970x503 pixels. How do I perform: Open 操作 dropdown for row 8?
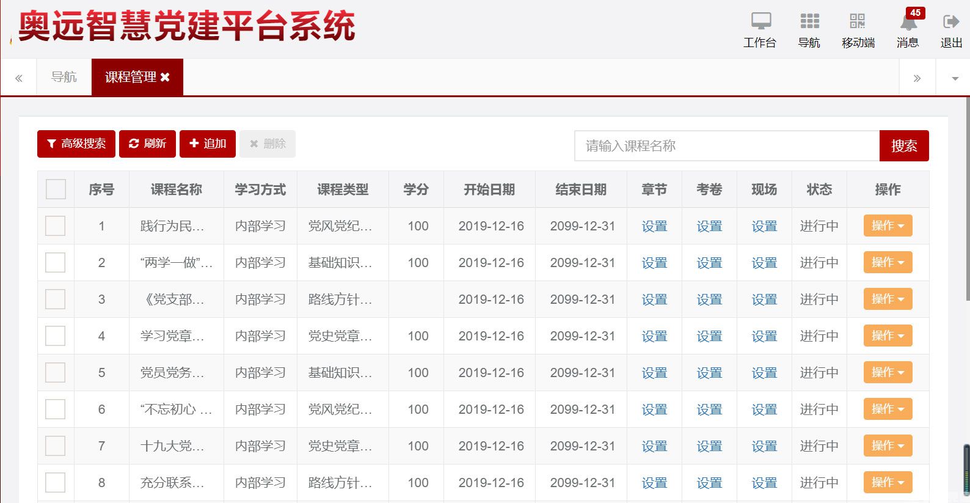tap(888, 482)
